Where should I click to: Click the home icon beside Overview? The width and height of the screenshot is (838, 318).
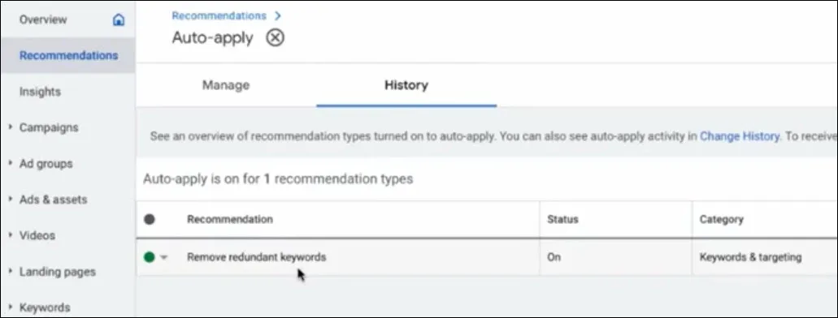[x=119, y=19]
